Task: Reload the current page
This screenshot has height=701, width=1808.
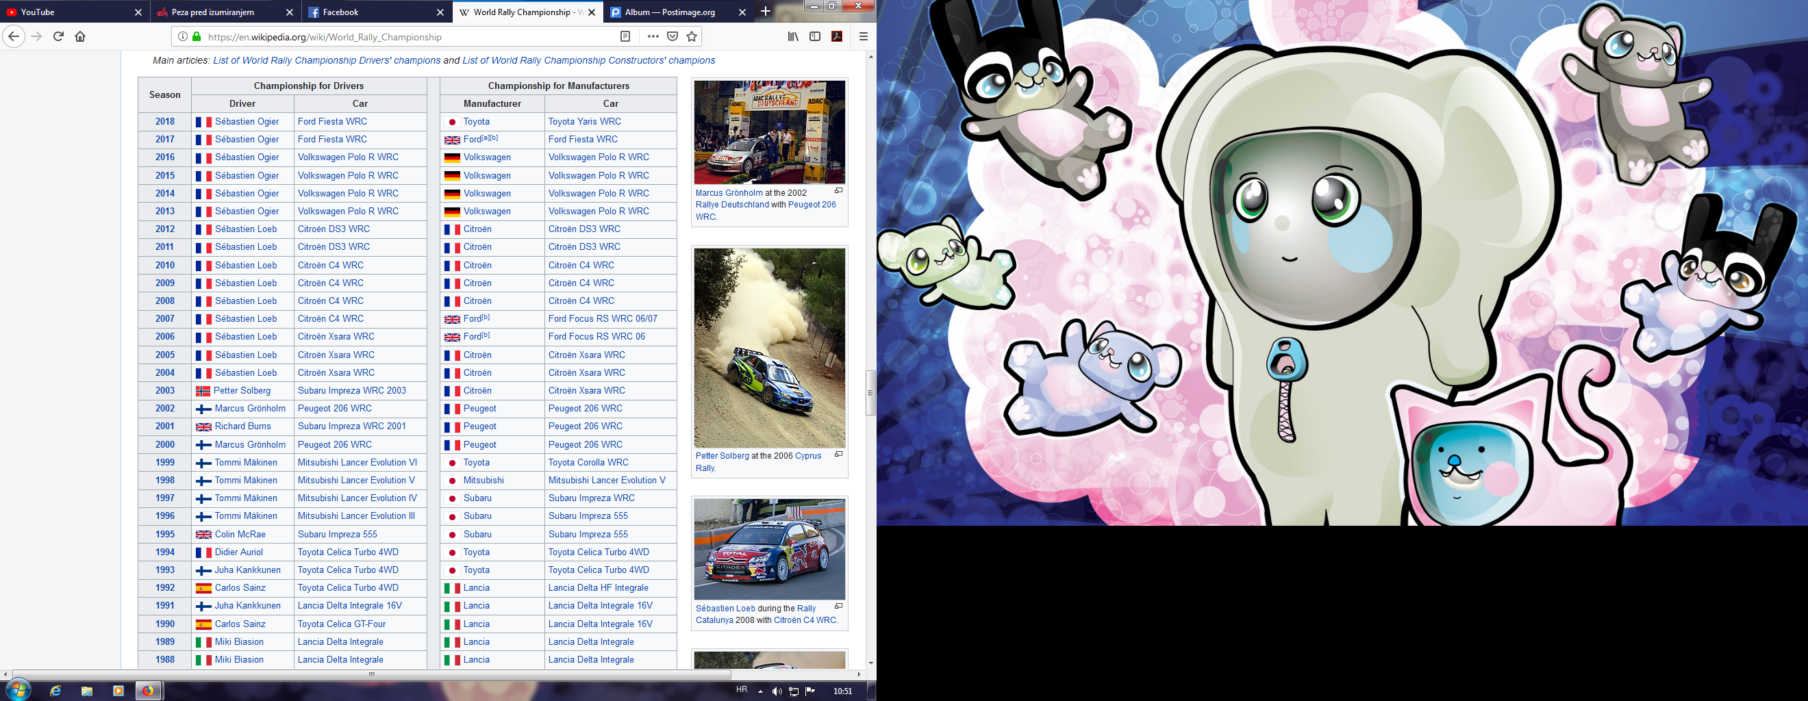Action: click(x=58, y=36)
